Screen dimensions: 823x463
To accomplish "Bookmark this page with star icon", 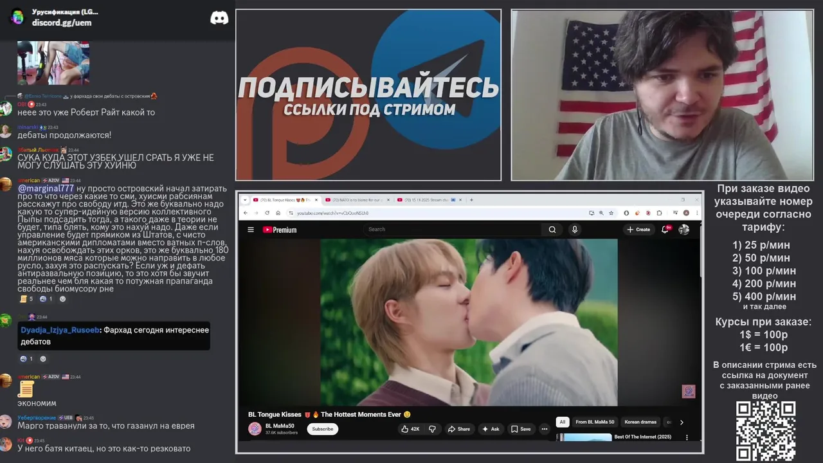I will coord(611,213).
